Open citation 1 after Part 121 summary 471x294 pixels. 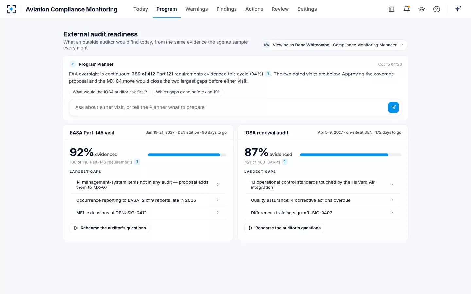click(268, 74)
